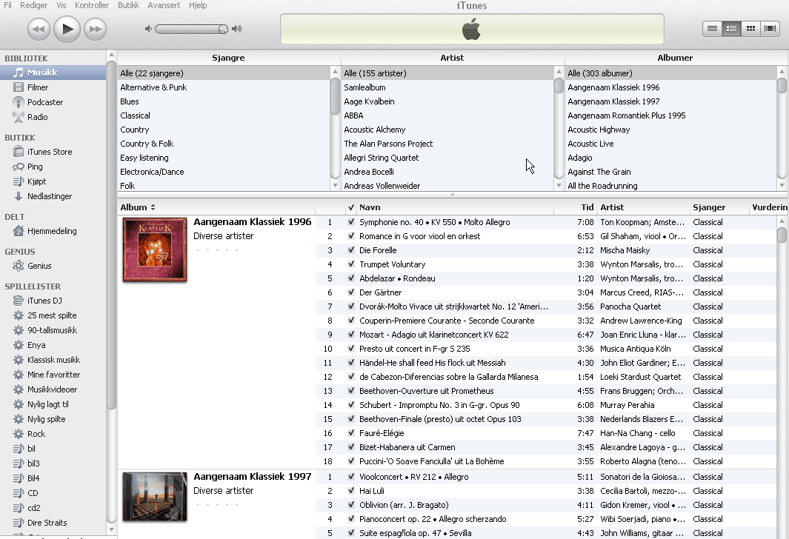Open the Vis menu

(61, 5)
